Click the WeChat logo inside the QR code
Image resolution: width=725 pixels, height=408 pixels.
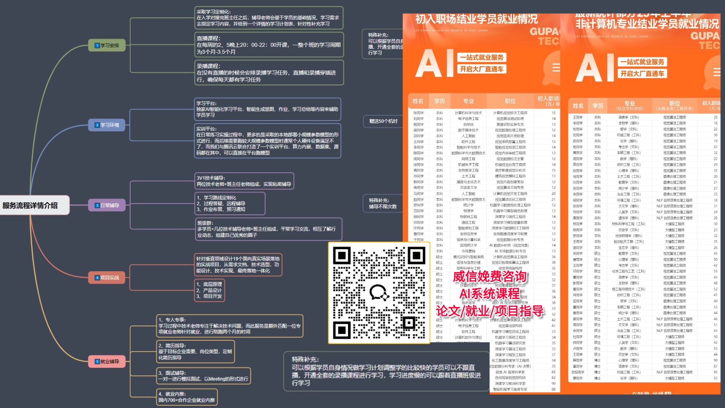pyautogui.click(x=379, y=293)
